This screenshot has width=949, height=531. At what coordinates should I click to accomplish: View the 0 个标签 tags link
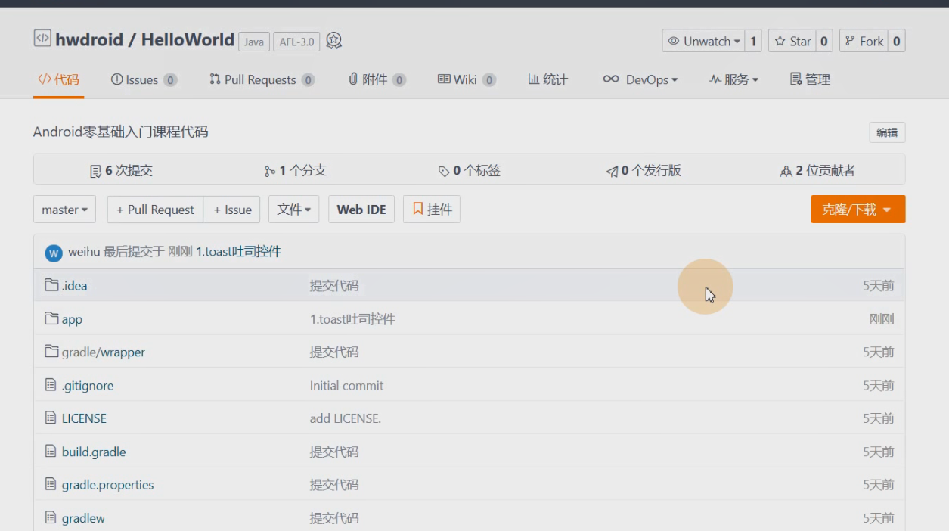(x=469, y=171)
